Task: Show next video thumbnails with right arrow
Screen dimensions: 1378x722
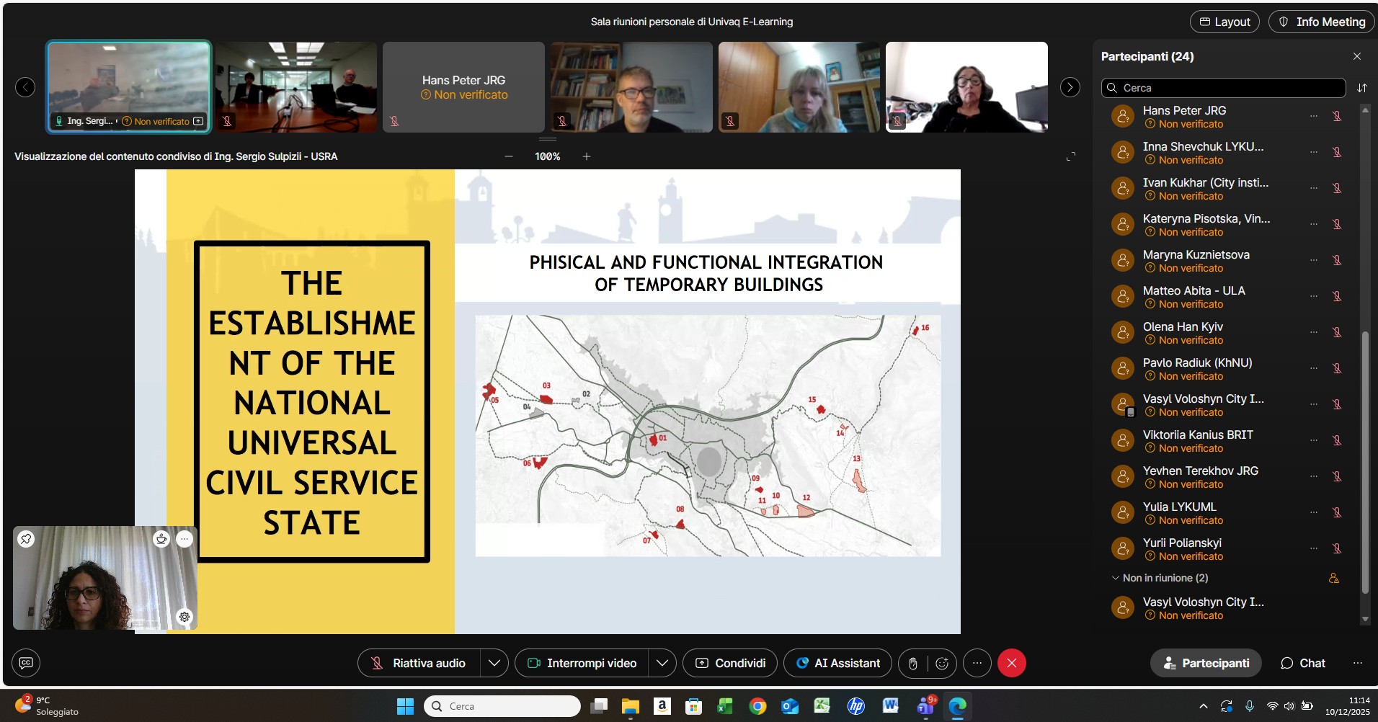Action: pyautogui.click(x=1070, y=87)
